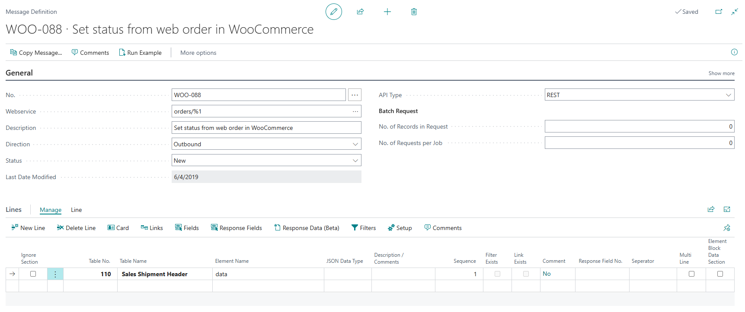Click the Description input field
This screenshot has width=745, height=312.
click(x=266, y=128)
